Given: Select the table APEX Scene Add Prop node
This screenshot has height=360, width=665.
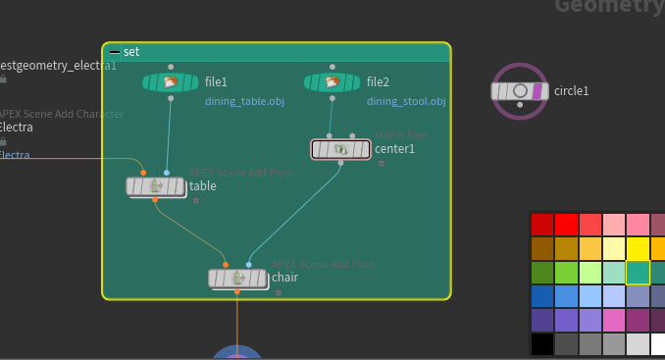Looking at the screenshot, I should pos(156,186).
